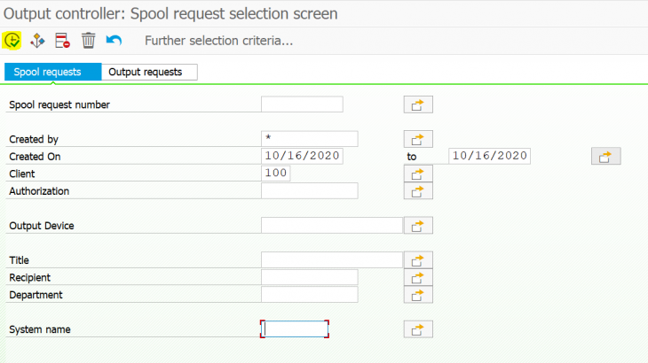Open multiple selection for System name
Screen dimensions: 648x363
click(x=418, y=329)
